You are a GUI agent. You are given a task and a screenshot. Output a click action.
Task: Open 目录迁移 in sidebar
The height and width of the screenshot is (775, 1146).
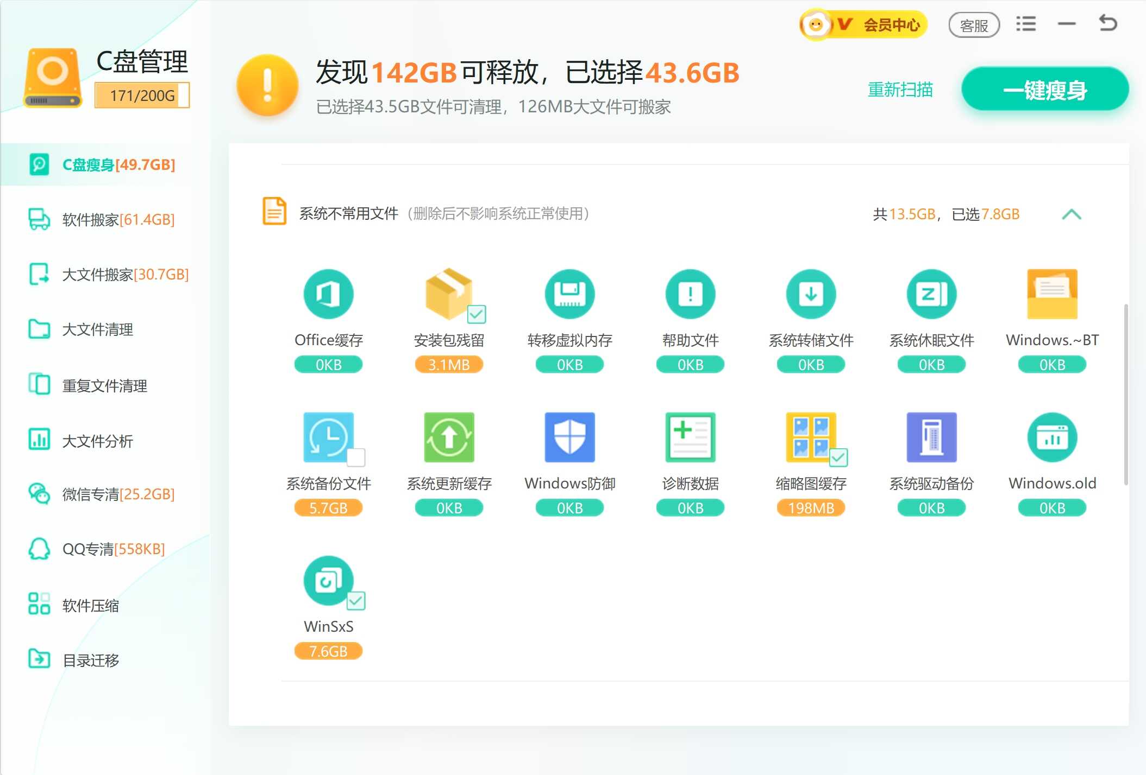(105, 660)
